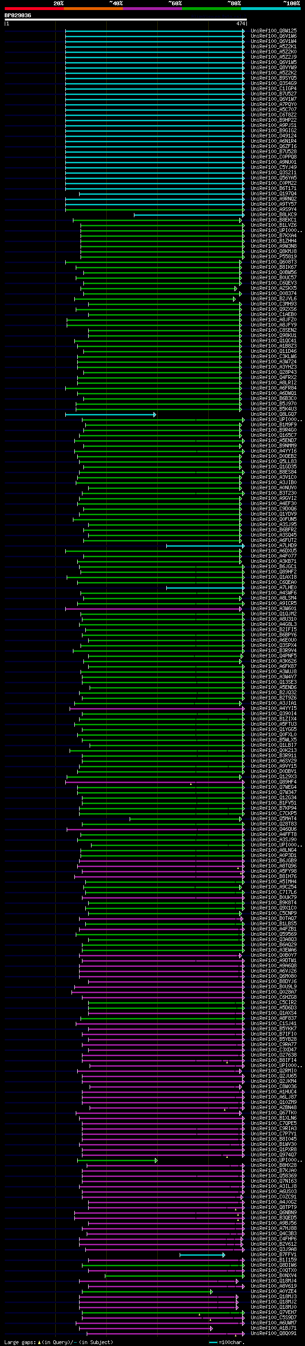Select the UniRef100_C4FHP6 hit label
The height and width of the screenshot is (1346, 305).
click(274, 1239)
